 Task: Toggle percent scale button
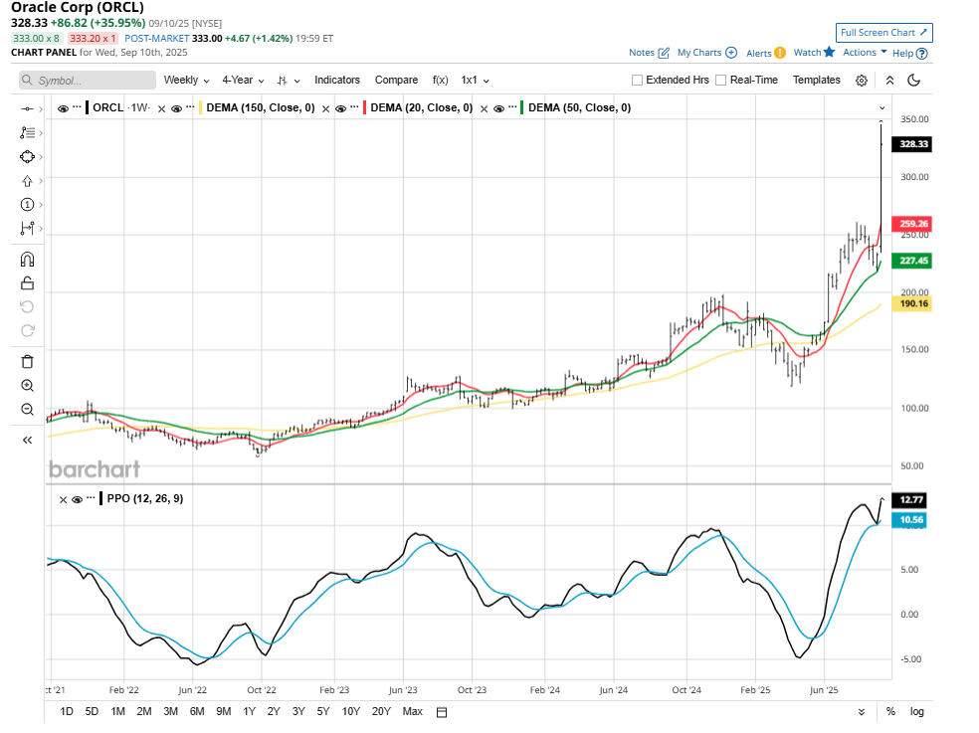tap(891, 712)
